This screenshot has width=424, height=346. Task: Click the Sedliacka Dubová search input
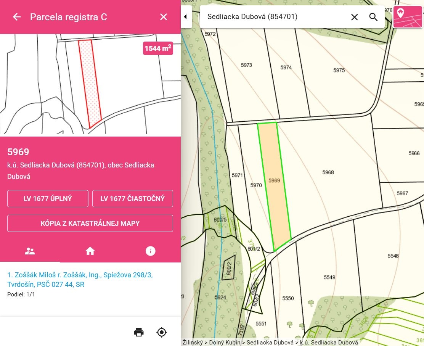point(275,17)
